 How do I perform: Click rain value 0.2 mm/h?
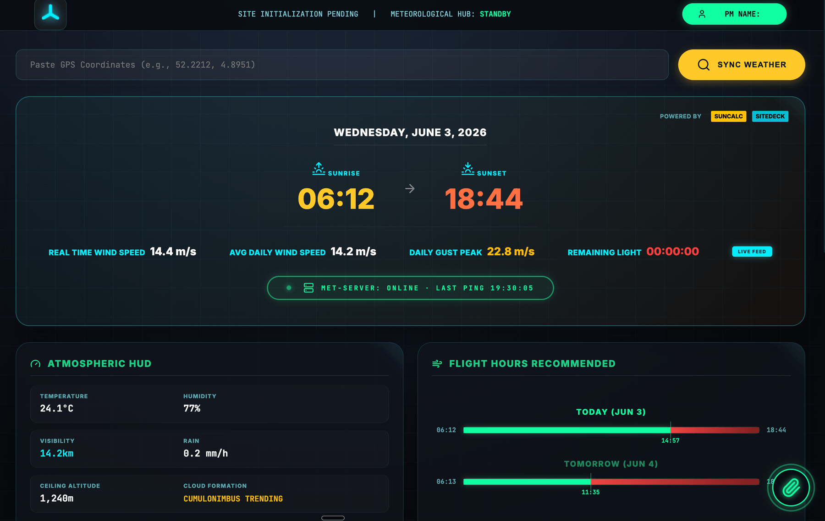click(205, 453)
